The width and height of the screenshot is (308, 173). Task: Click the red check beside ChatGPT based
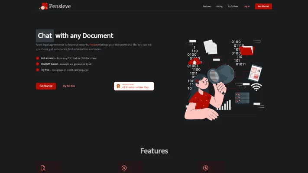point(38,64)
